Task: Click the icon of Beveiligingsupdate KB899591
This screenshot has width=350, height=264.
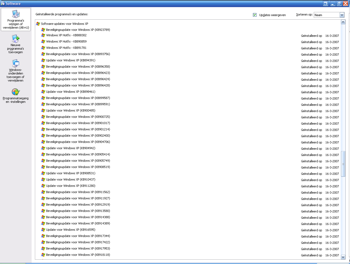Action: pos(43,104)
